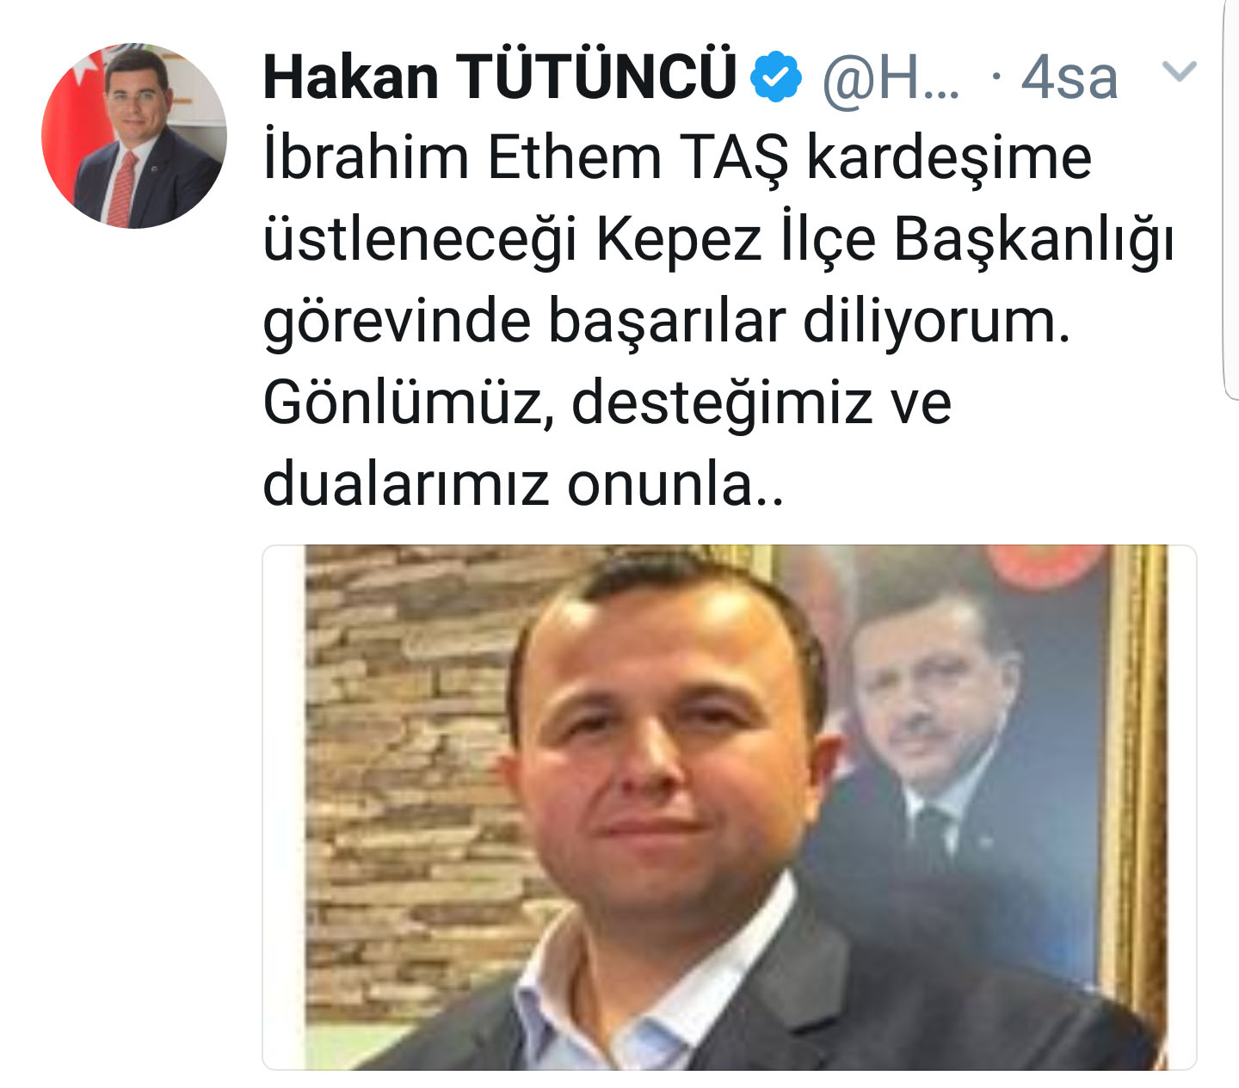Click the blue verified checkmark badge
Viewport: 1239px width, 1088px height.
[x=776, y=76]
